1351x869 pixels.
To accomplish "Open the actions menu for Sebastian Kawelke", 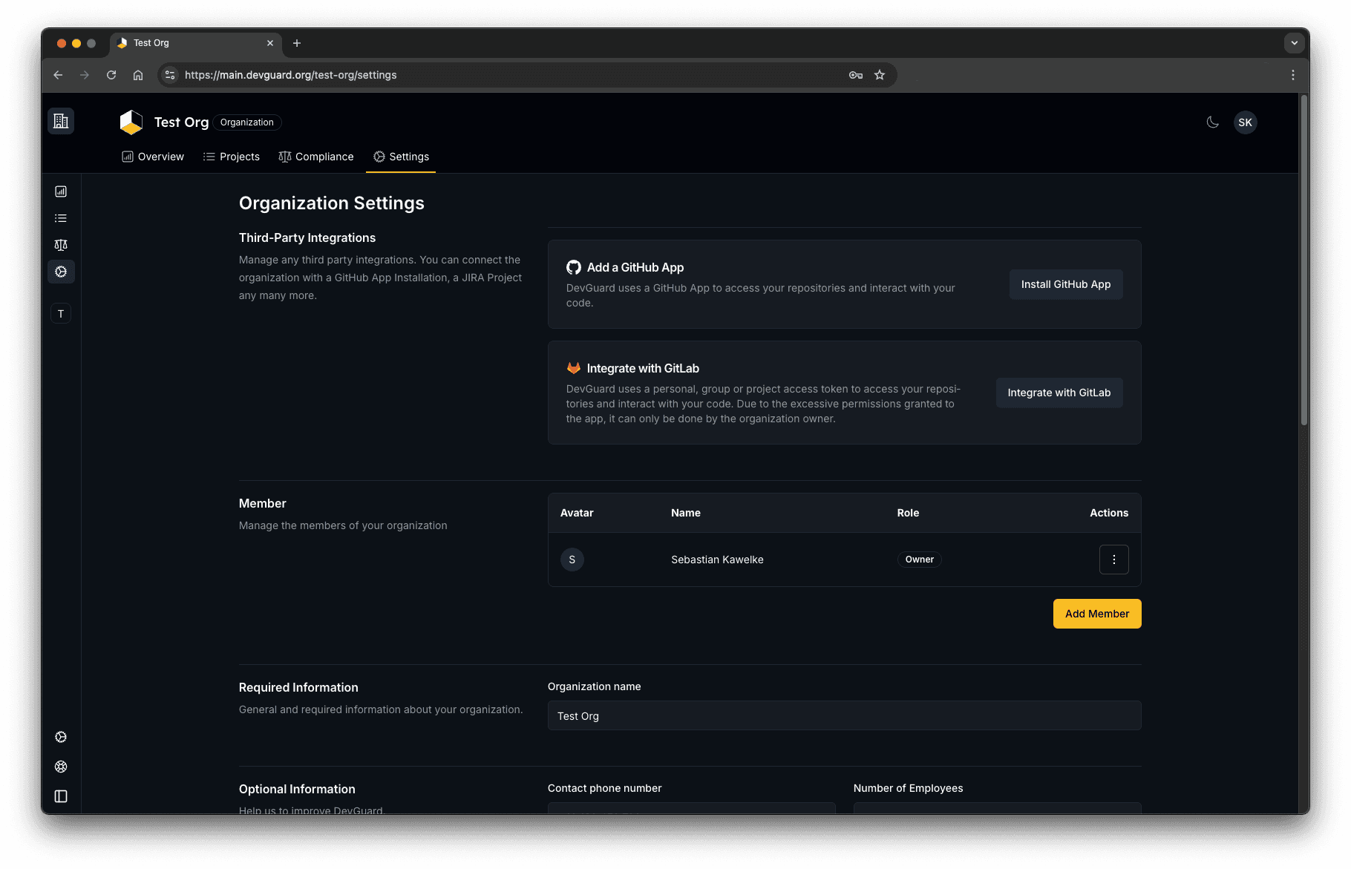I will coord(1113,560).
